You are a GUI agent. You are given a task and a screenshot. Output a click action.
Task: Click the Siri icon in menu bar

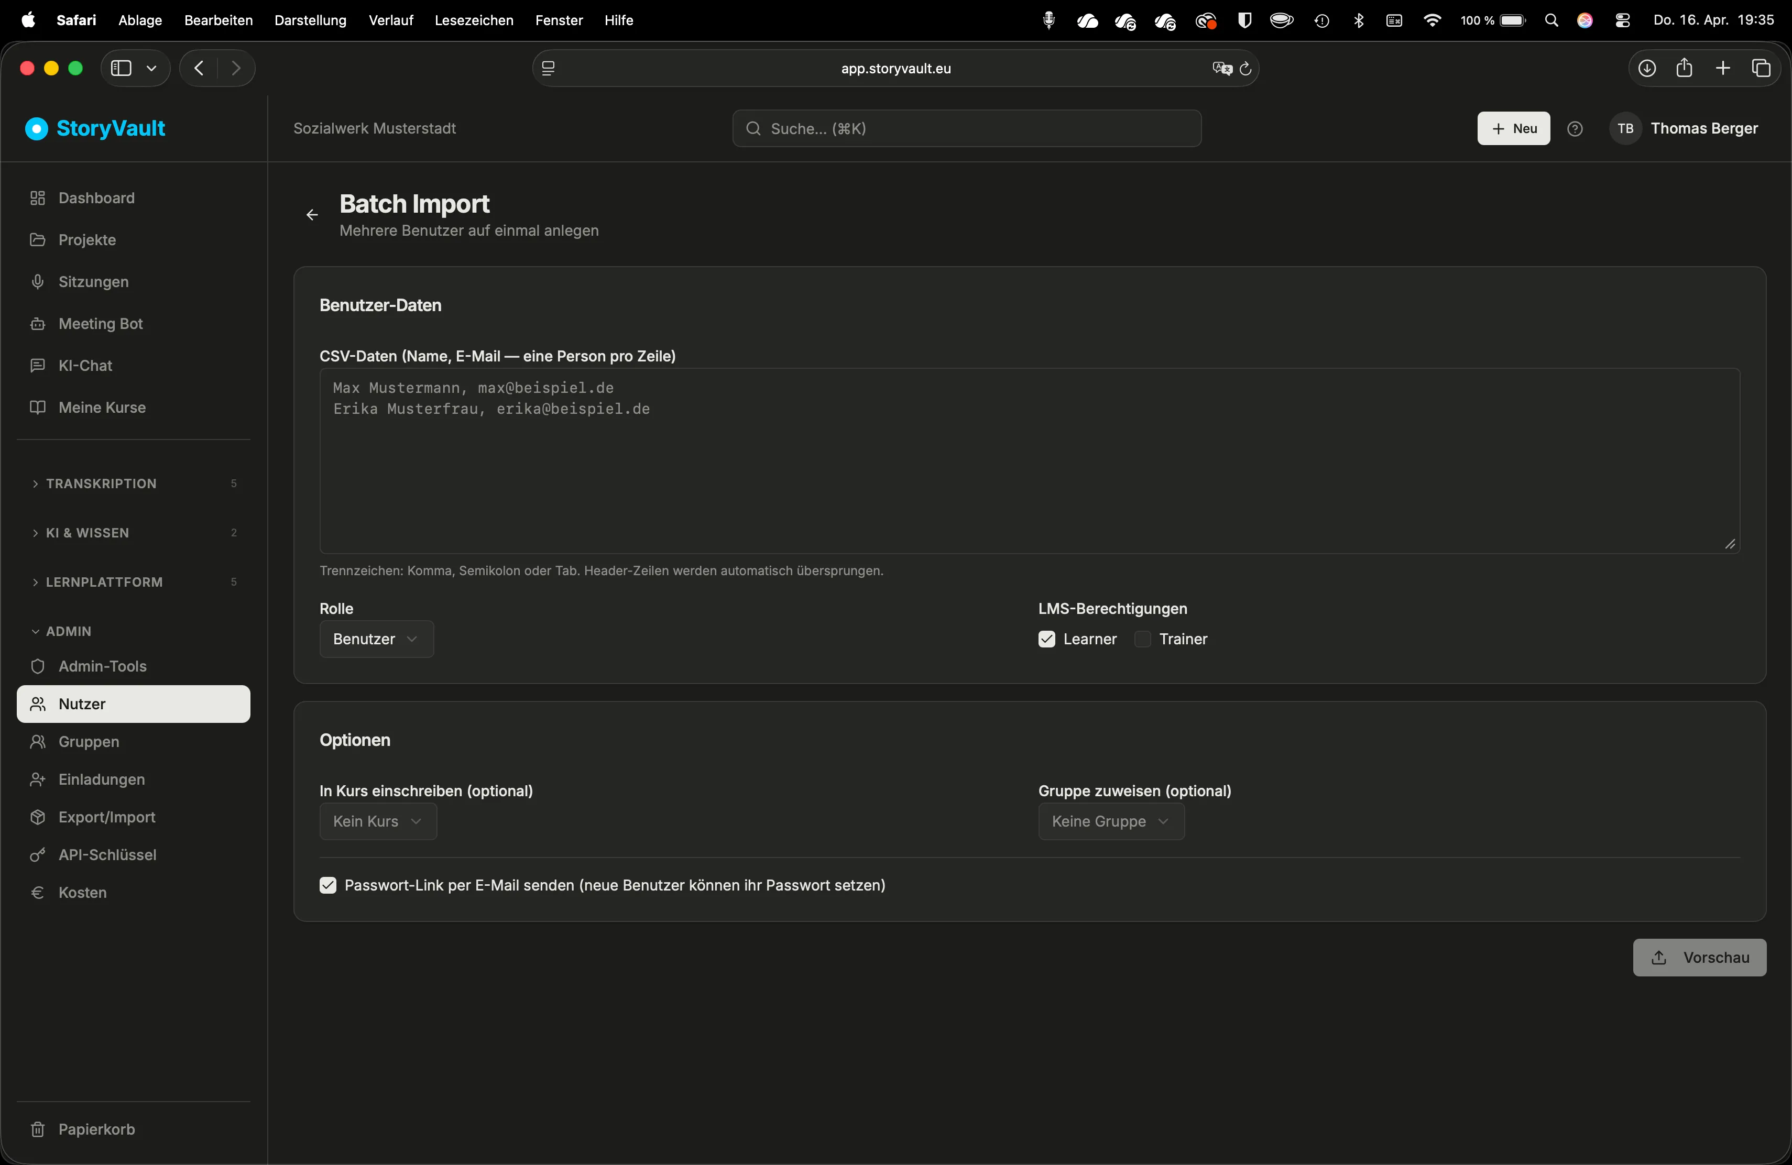1585,21
